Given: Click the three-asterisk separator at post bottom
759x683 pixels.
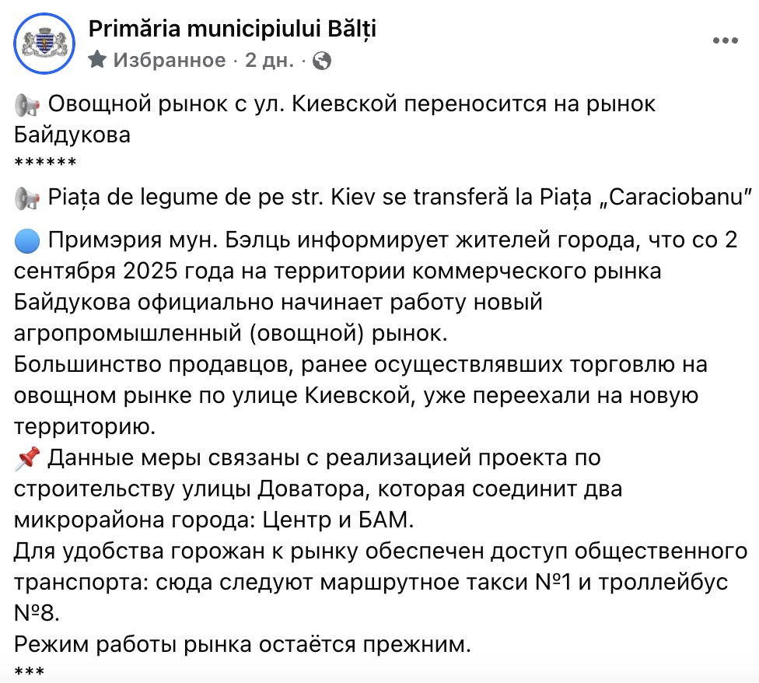Looking at the screenshot, I should [29, 672].
